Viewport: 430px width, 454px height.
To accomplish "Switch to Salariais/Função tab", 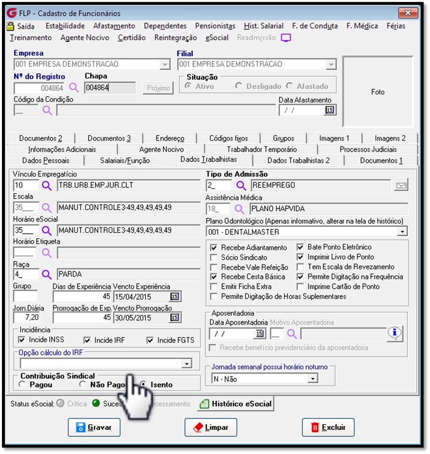I will [x=125, y=160].
